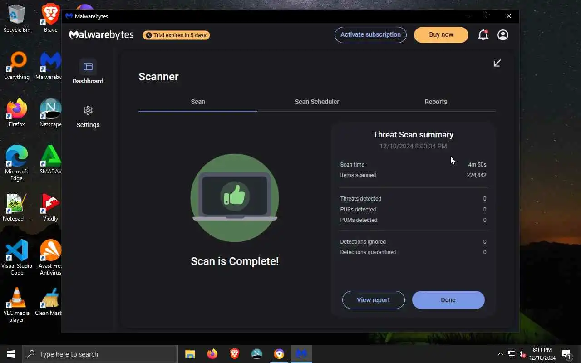Open the account profile icon

pos(503,35)
